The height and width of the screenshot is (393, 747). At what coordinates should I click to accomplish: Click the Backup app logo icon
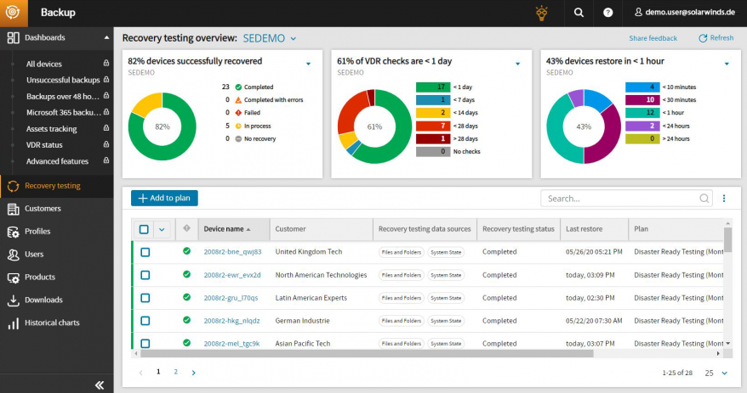[14, 13]
